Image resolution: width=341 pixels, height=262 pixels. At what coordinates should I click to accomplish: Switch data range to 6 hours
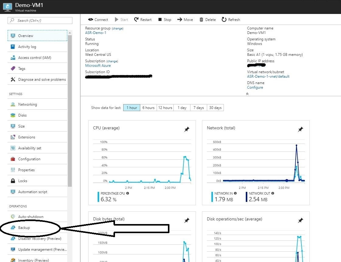coord(148,107)
